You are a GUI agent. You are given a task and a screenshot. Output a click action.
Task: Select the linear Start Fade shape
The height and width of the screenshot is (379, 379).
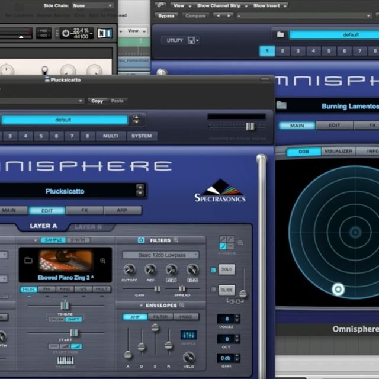click(x=65, y=346)
